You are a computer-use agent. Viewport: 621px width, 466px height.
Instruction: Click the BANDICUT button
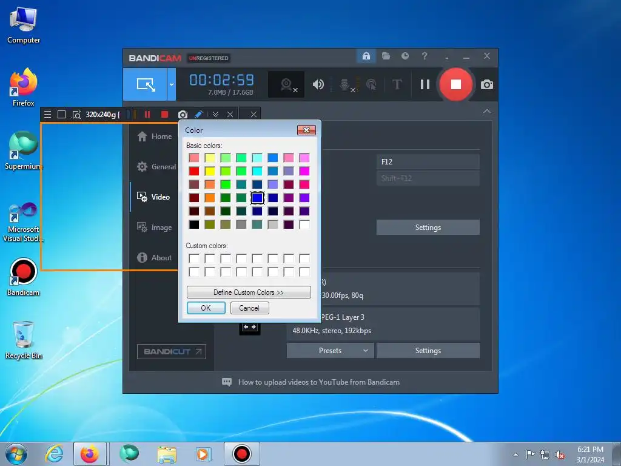click(172, 351)
